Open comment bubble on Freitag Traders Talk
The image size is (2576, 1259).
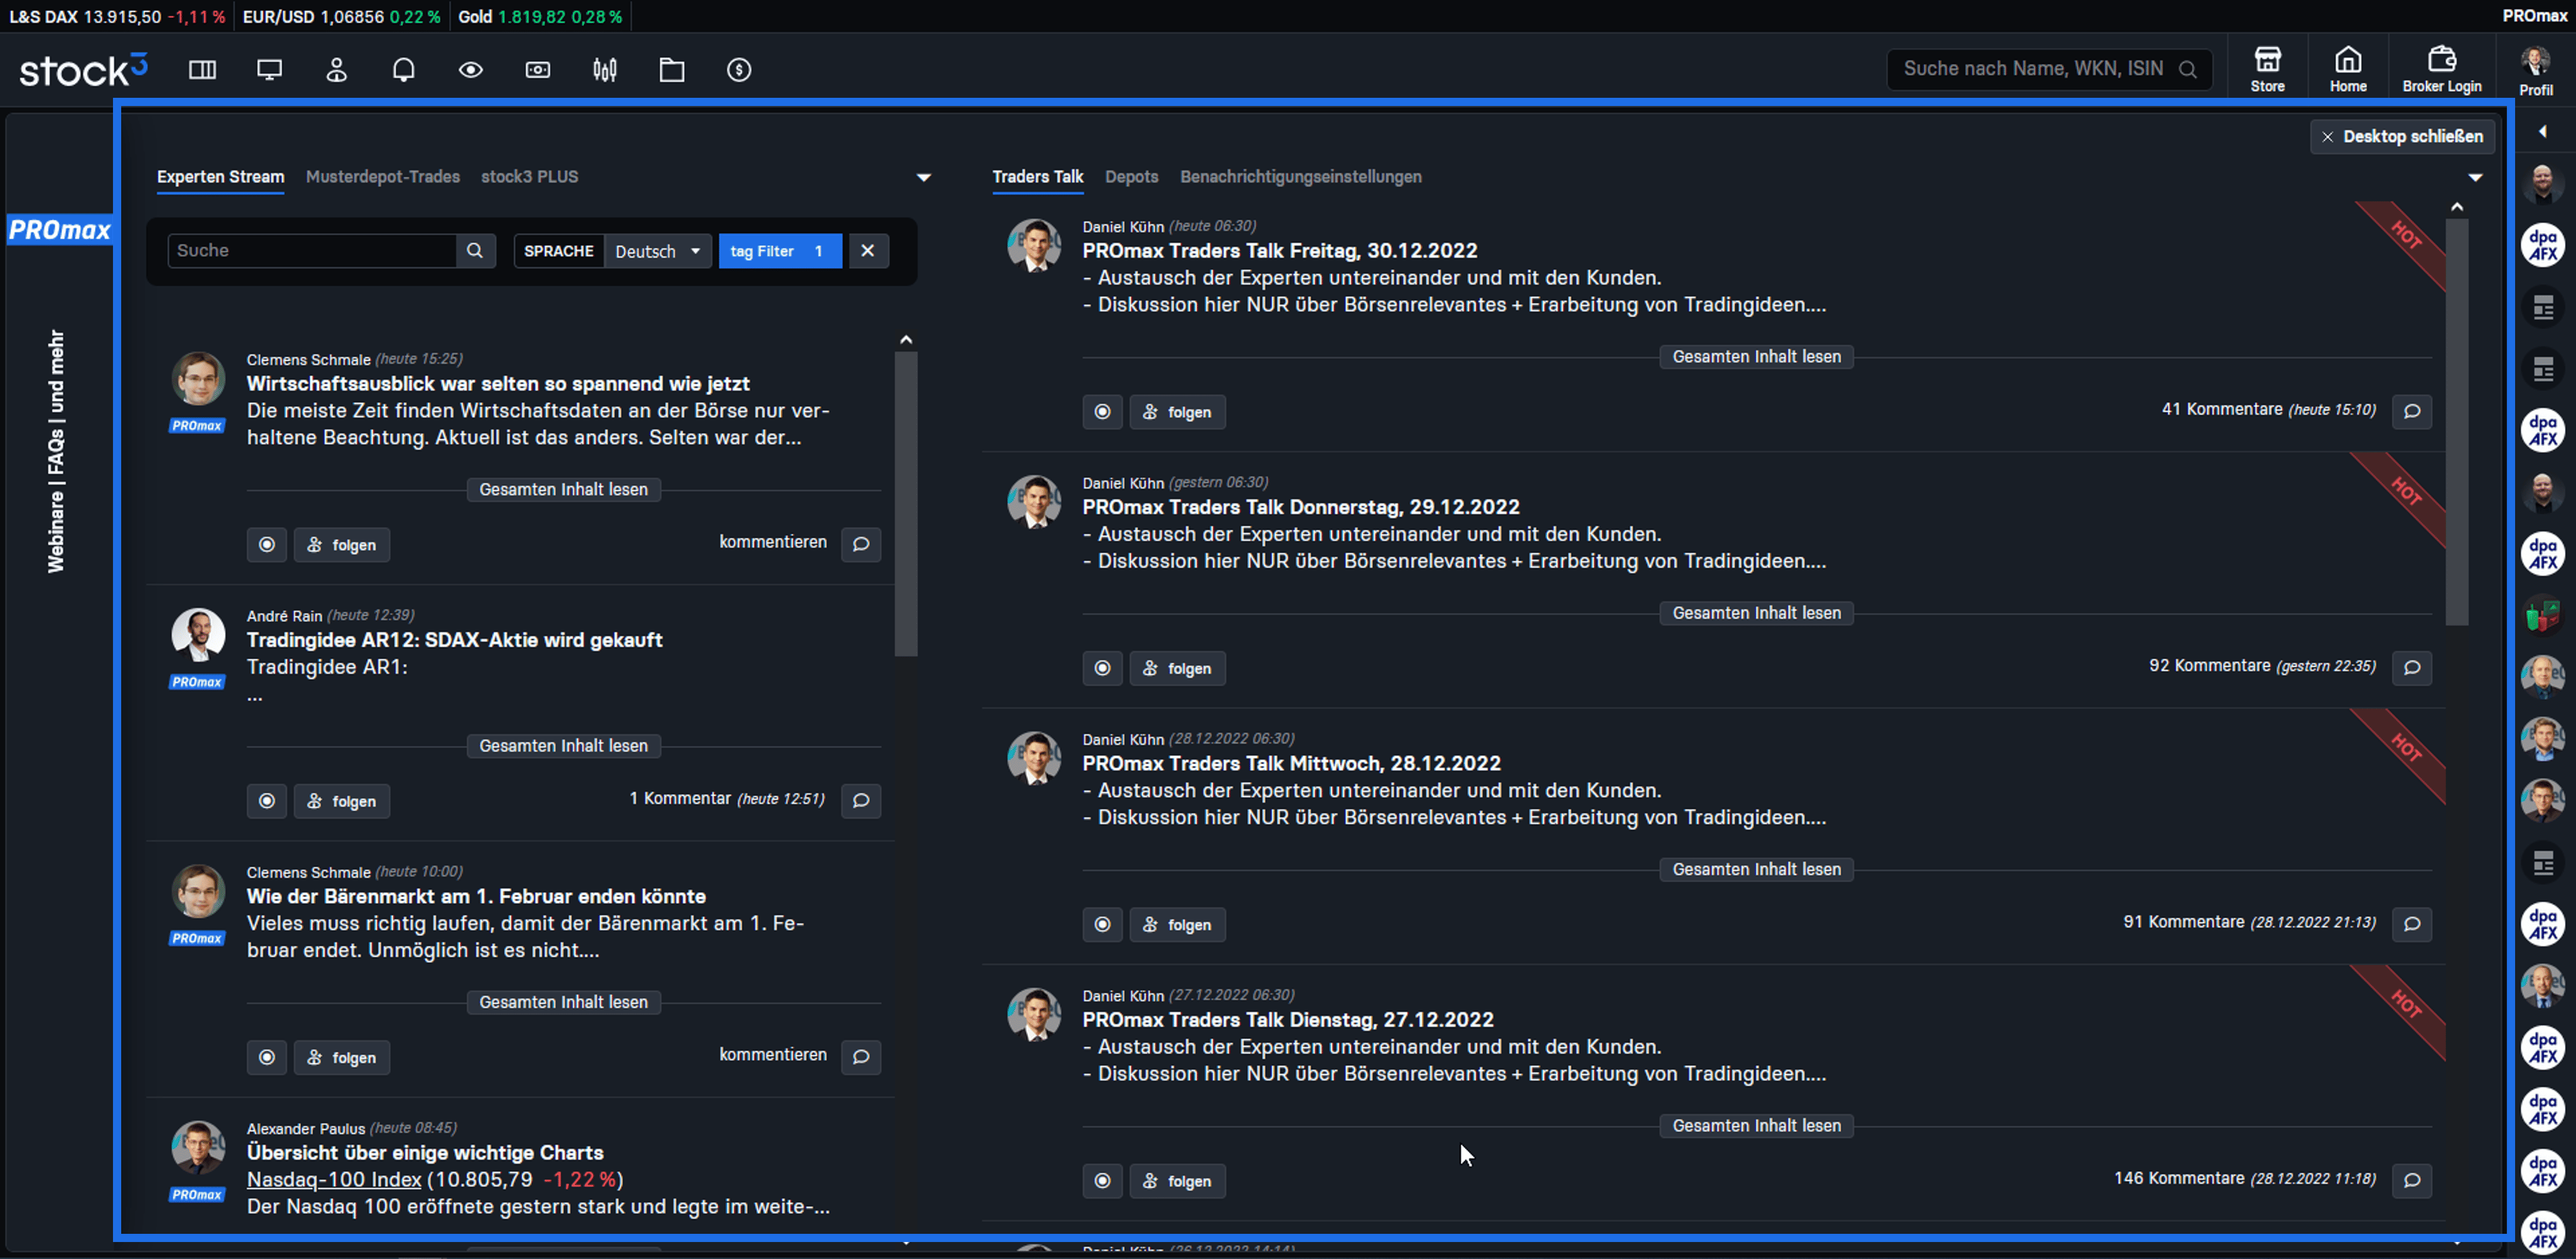click(x=2411, y=411)
